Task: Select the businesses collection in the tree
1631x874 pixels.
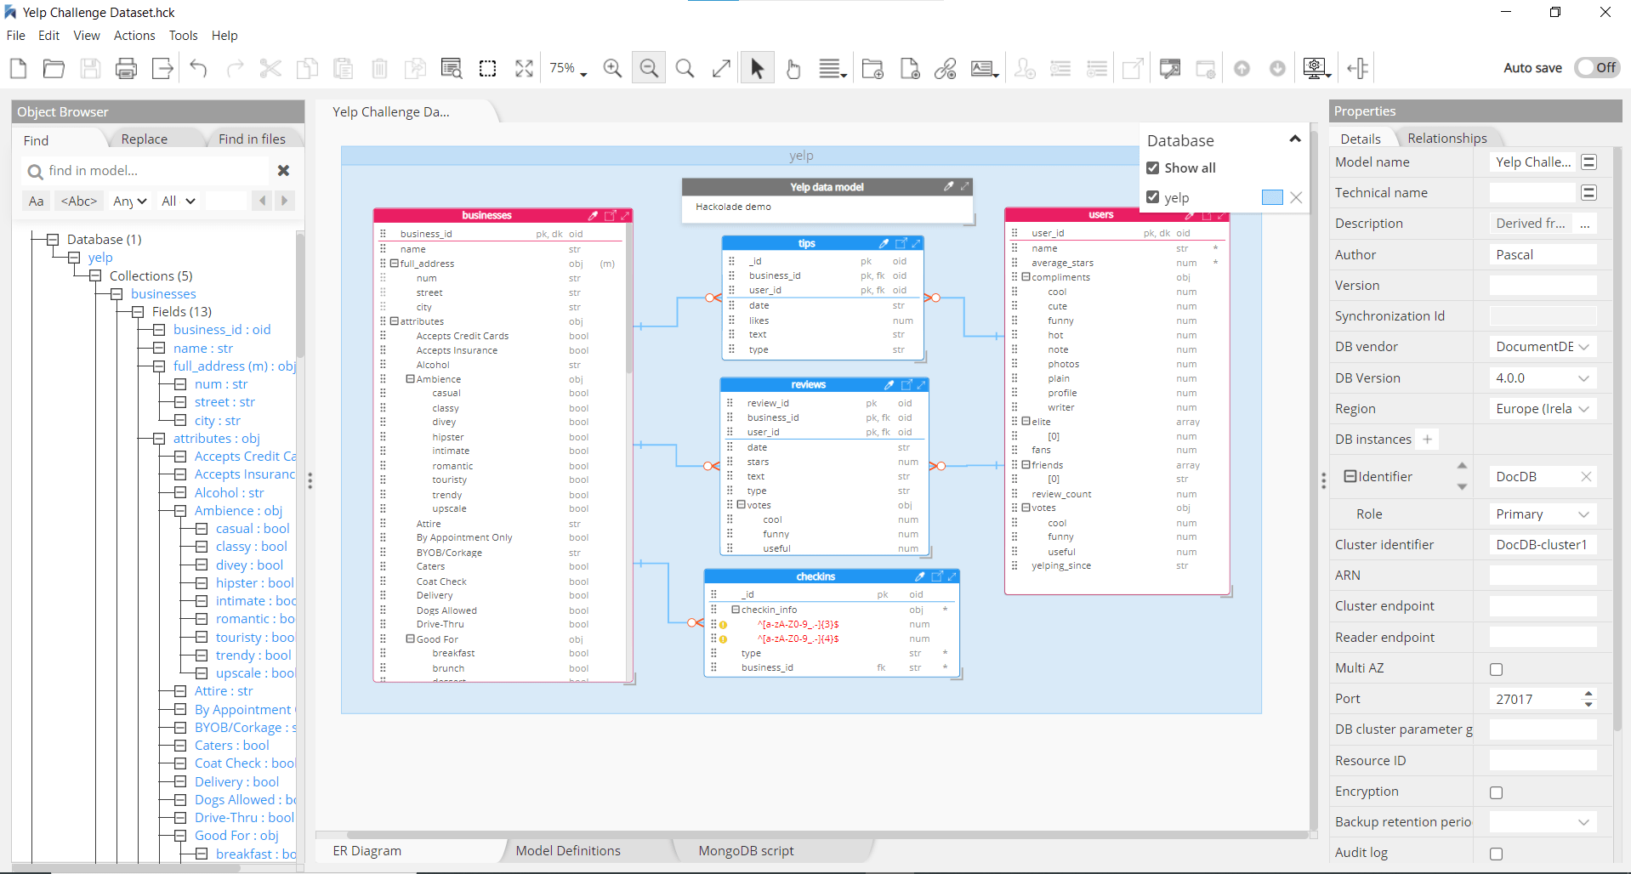Action: click(x=163, y=294)
